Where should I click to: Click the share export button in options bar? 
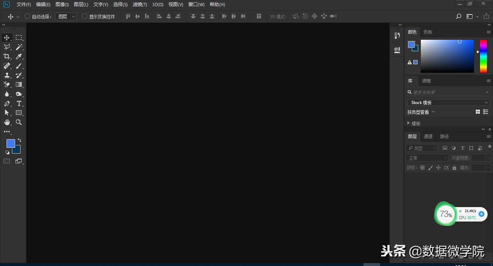[x=486, y=16]
